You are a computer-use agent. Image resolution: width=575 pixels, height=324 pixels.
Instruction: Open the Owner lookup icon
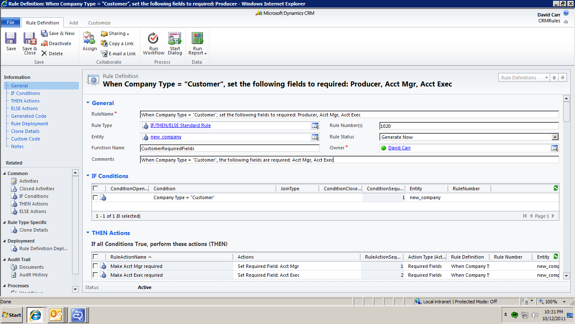555,148
